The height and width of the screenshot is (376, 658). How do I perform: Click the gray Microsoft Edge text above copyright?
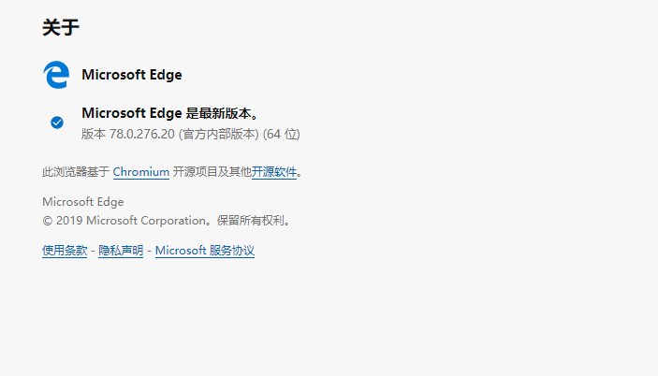point(83,202)
